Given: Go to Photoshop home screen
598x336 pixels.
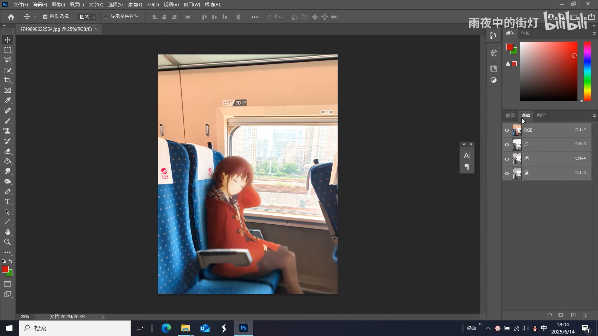Looking at the screenshot, I should [x=11, y=17].
